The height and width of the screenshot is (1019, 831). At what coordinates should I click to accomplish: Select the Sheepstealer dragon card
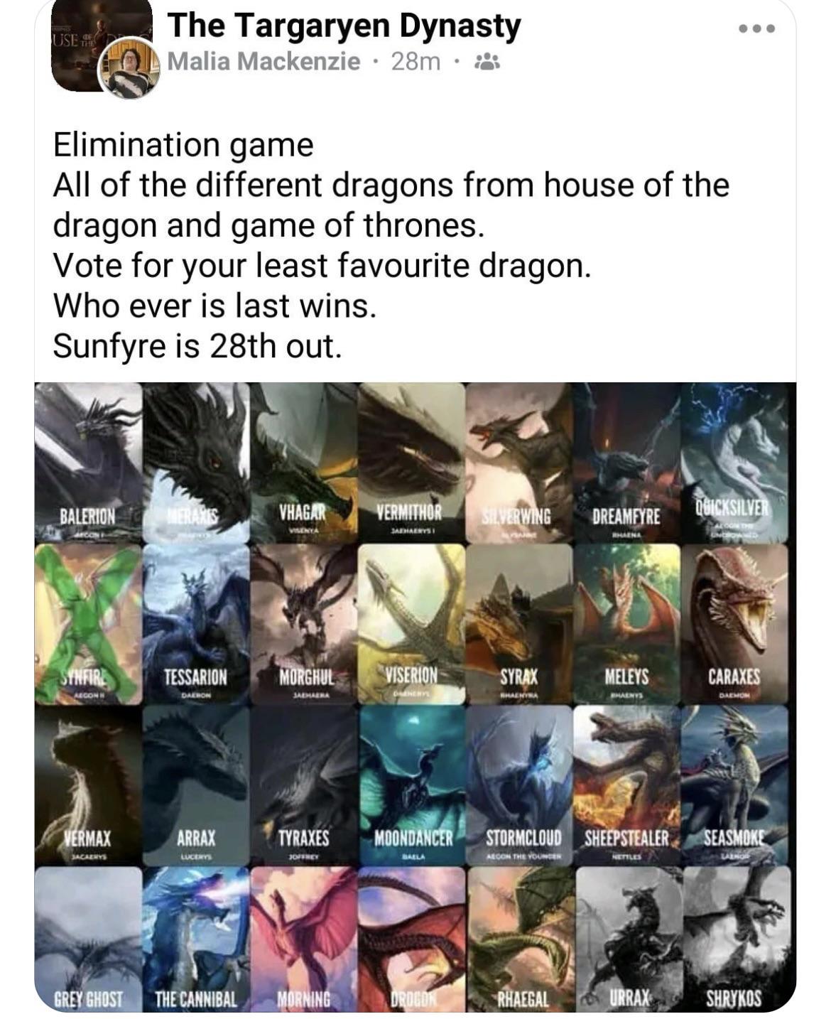click(626, 785)
